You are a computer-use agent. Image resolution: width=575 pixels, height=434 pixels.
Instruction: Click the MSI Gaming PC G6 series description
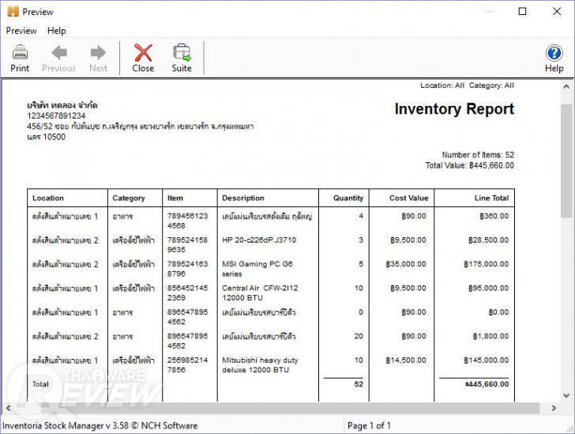tap(257, 269)
